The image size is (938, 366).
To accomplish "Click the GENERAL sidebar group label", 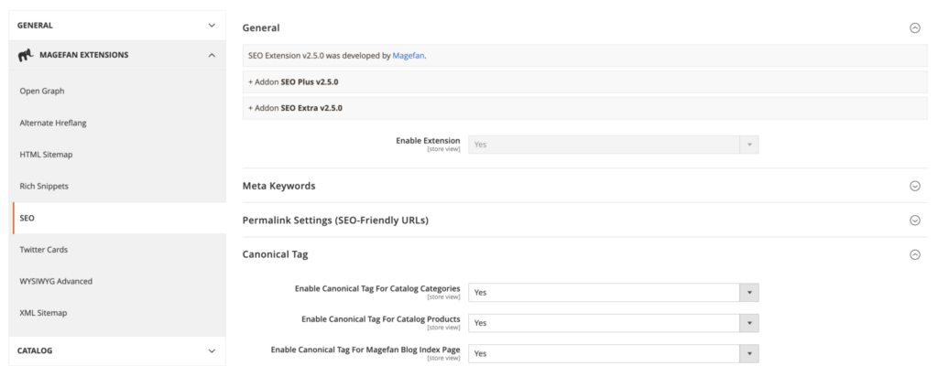I will tap(35, 26).
